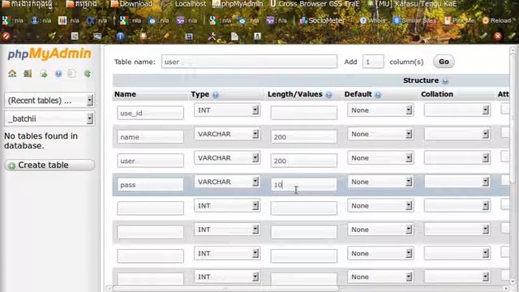
Task: Click length field for use_id row
Action: pos(304,113)
